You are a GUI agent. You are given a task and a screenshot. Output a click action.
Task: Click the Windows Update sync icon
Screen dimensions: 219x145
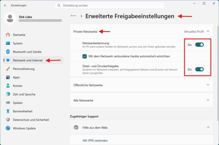coord(8,128)
